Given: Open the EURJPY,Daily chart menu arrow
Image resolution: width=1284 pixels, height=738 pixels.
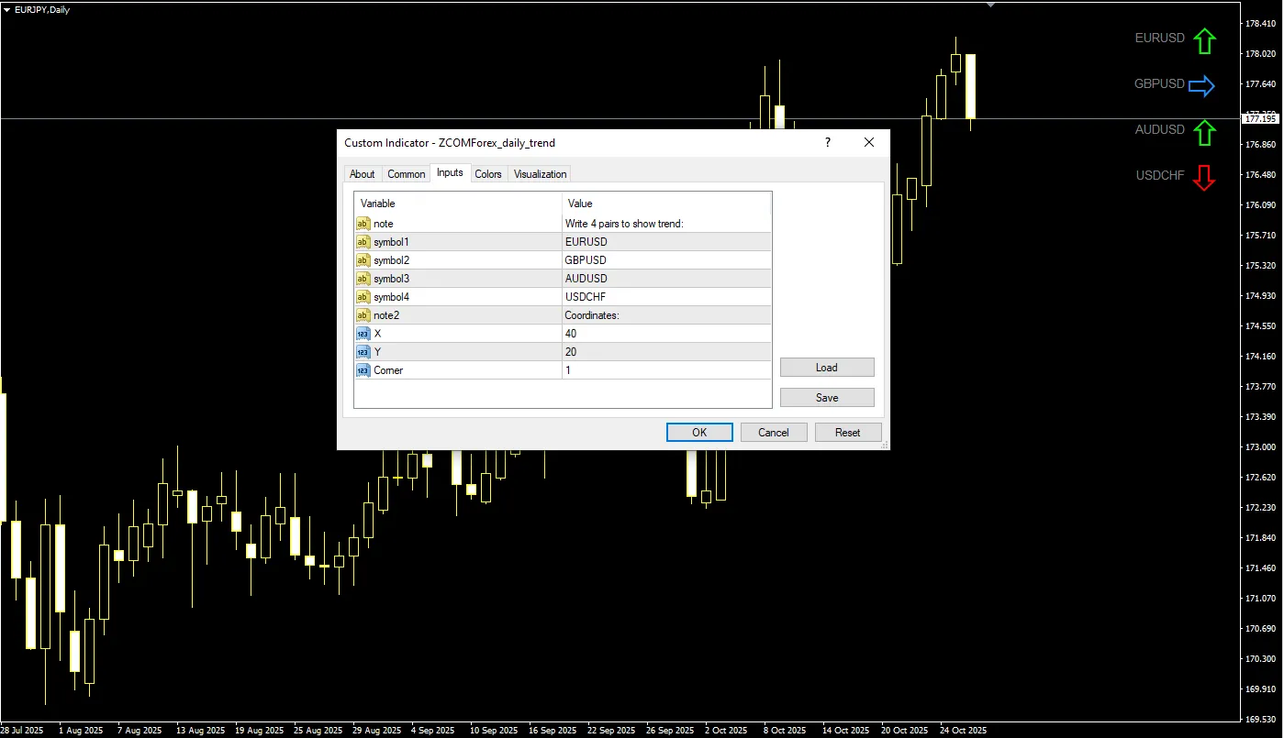Looking at the screenshot, I should coord(7,9).
